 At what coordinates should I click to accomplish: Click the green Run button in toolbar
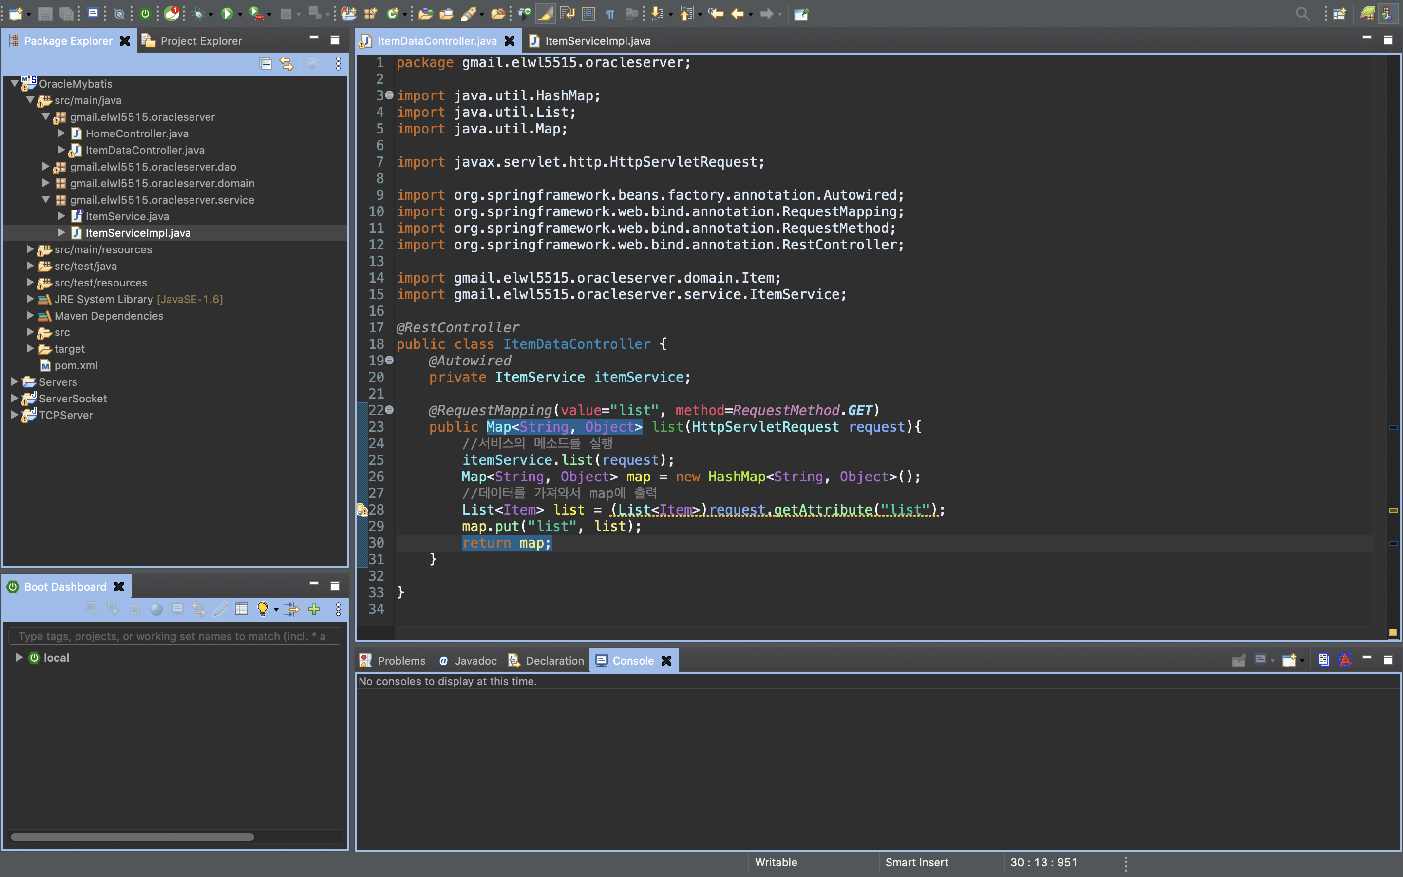pos(227,13)
